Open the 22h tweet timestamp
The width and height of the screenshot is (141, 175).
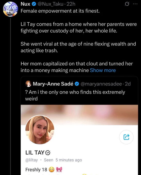click(71, 4)
